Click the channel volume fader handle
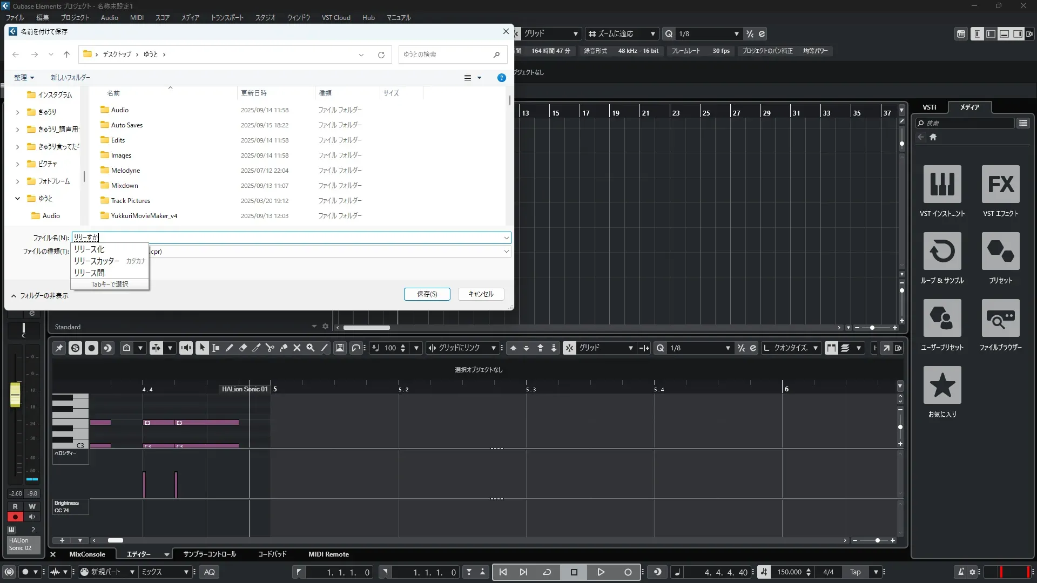Image resolution: width=1037 pixels, height=583 pixels. [x=15, y=395]
